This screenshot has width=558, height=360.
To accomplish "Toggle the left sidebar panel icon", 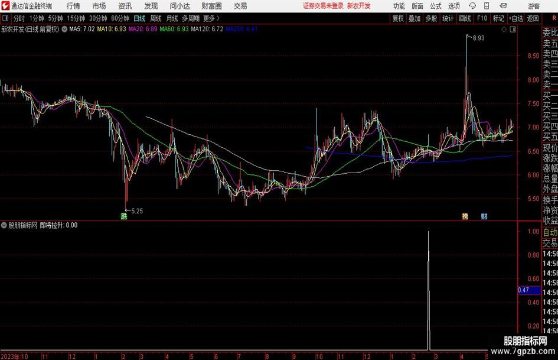I will 5,18.
